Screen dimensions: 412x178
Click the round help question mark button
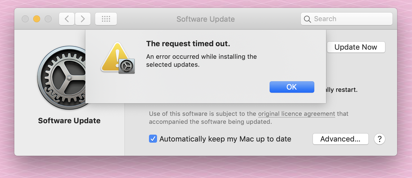pos(379,139)
